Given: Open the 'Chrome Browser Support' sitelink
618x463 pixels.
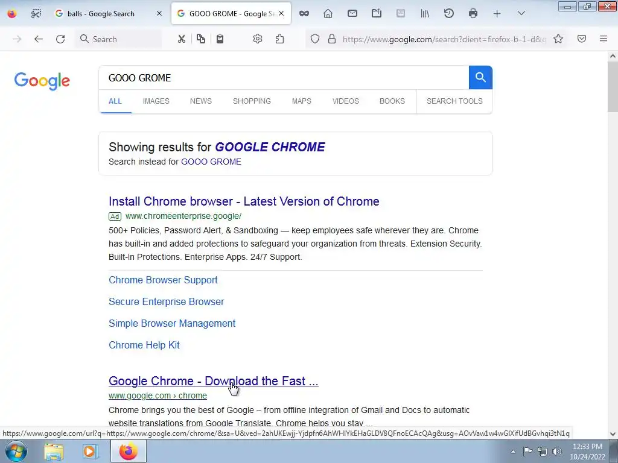Looking at the screenshot, I should pos(163,280).
